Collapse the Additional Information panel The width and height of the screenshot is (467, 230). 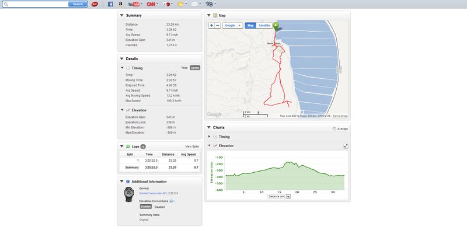[x=121, y=182]
